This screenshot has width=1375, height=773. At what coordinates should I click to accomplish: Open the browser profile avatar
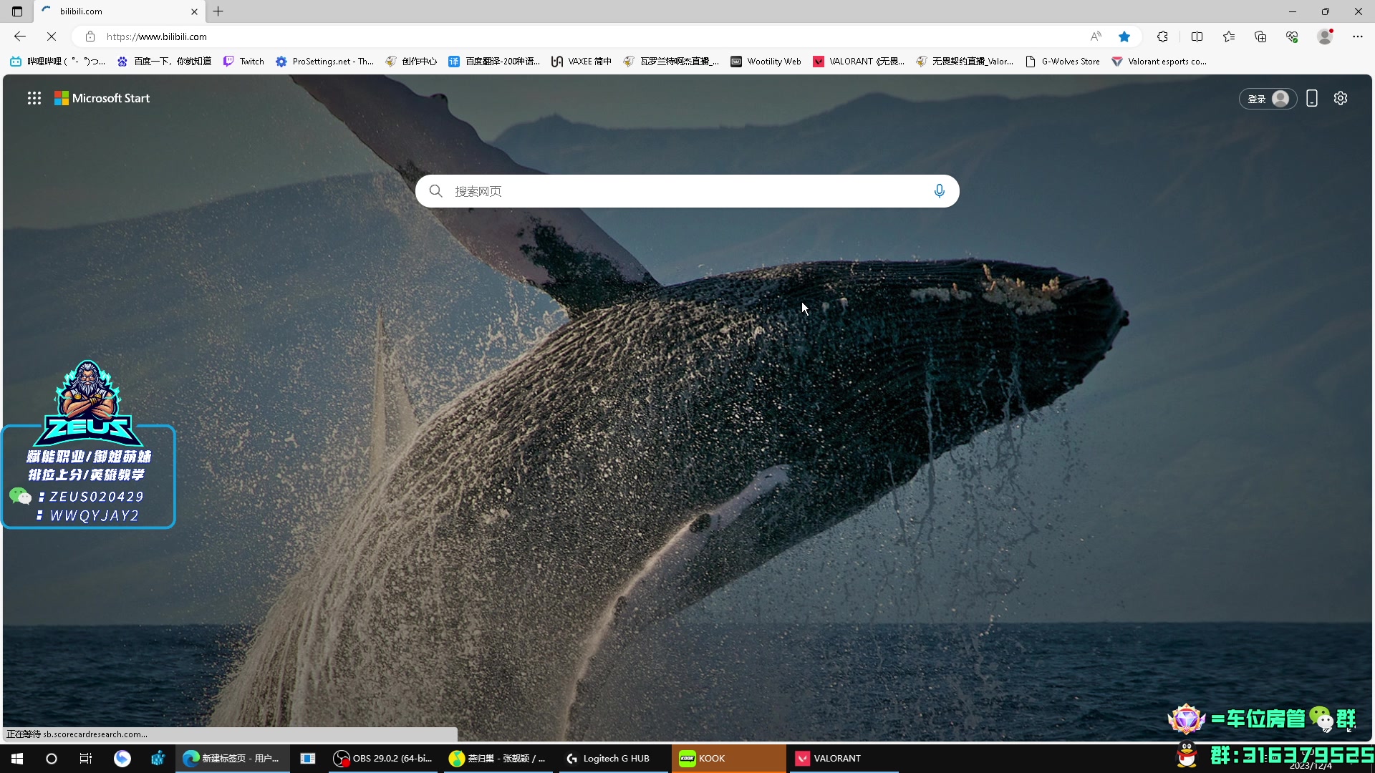tap(1326, 37)
